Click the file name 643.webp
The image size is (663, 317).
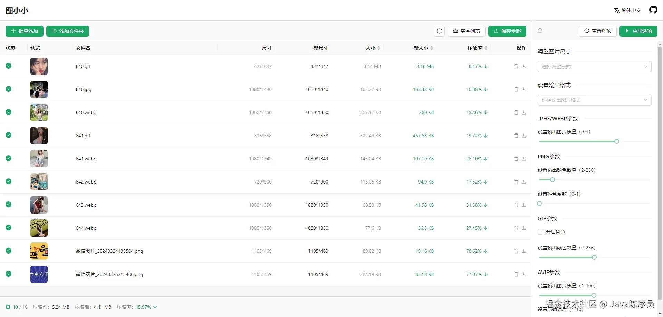86,205
